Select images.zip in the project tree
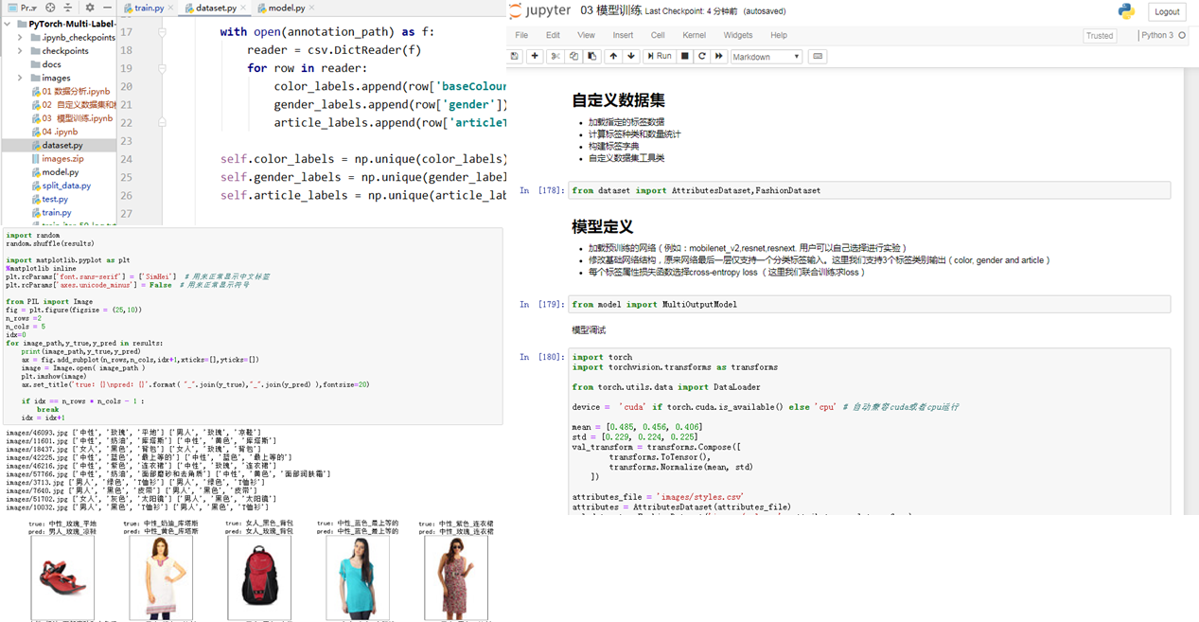This screenshot has width=1199, height=622. coord(57,159)
